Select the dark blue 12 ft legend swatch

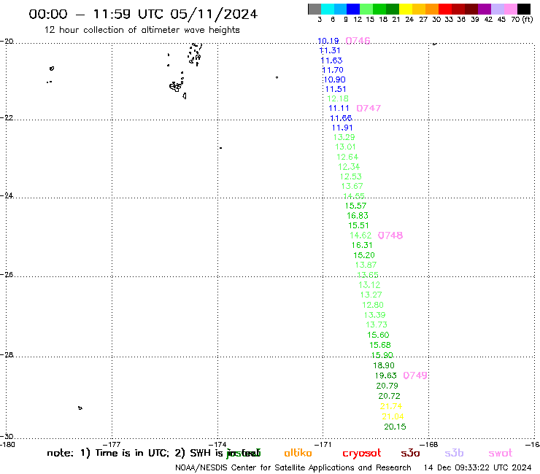click(353, 9)
